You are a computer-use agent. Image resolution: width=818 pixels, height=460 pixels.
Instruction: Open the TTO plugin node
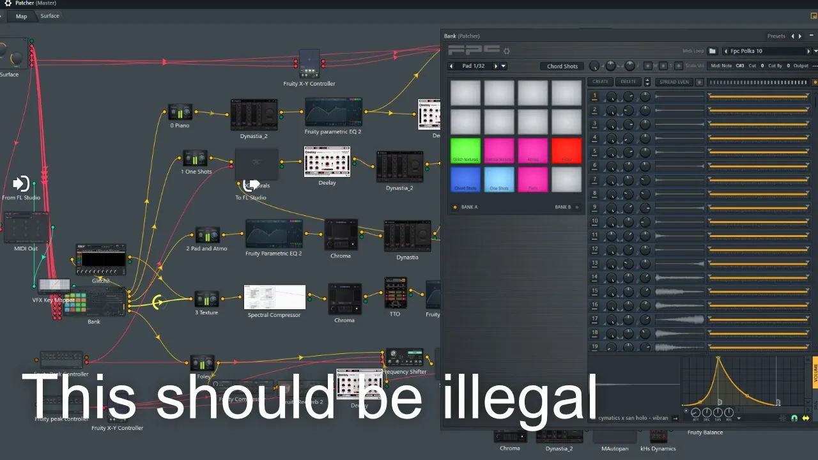[395, 293]
